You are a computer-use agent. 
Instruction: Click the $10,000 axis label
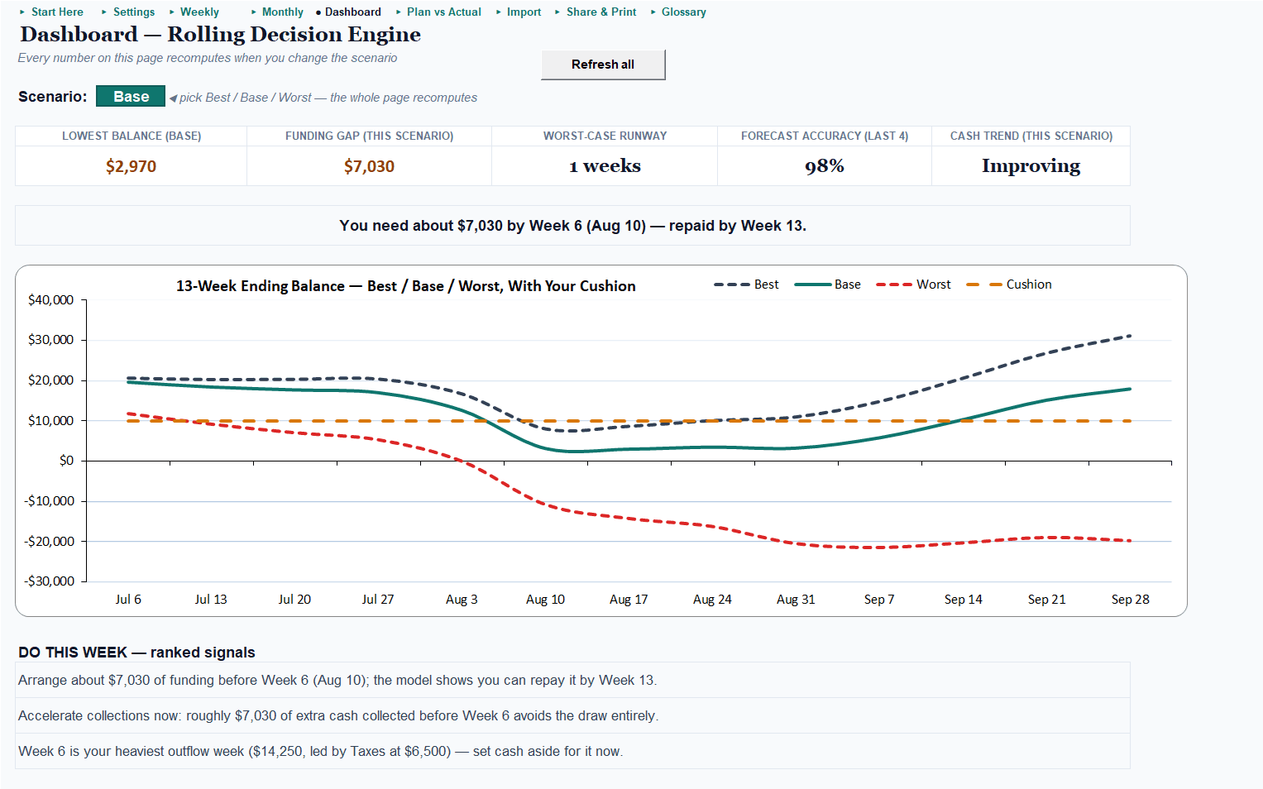[50, 421]
